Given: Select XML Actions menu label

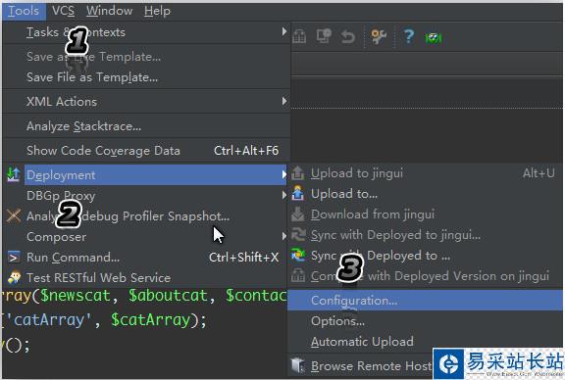Looking at the screenshot, I should pos(62,102).
